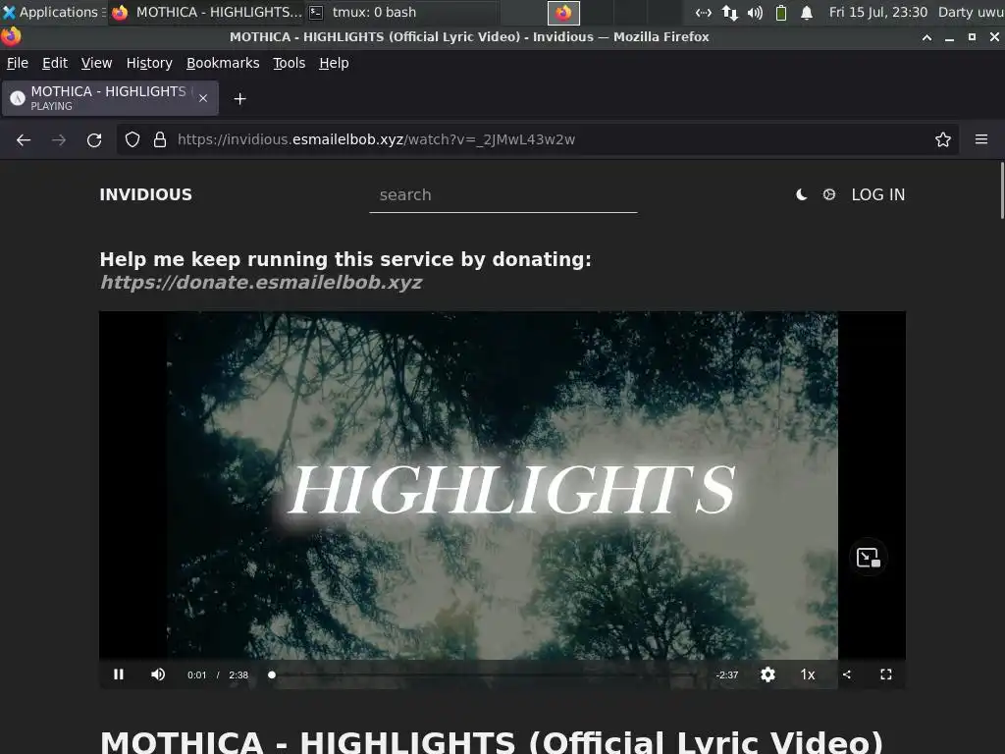Bookmark this page with the star
The height and width of the screenshot is (754, 1005).
(942, 139)
